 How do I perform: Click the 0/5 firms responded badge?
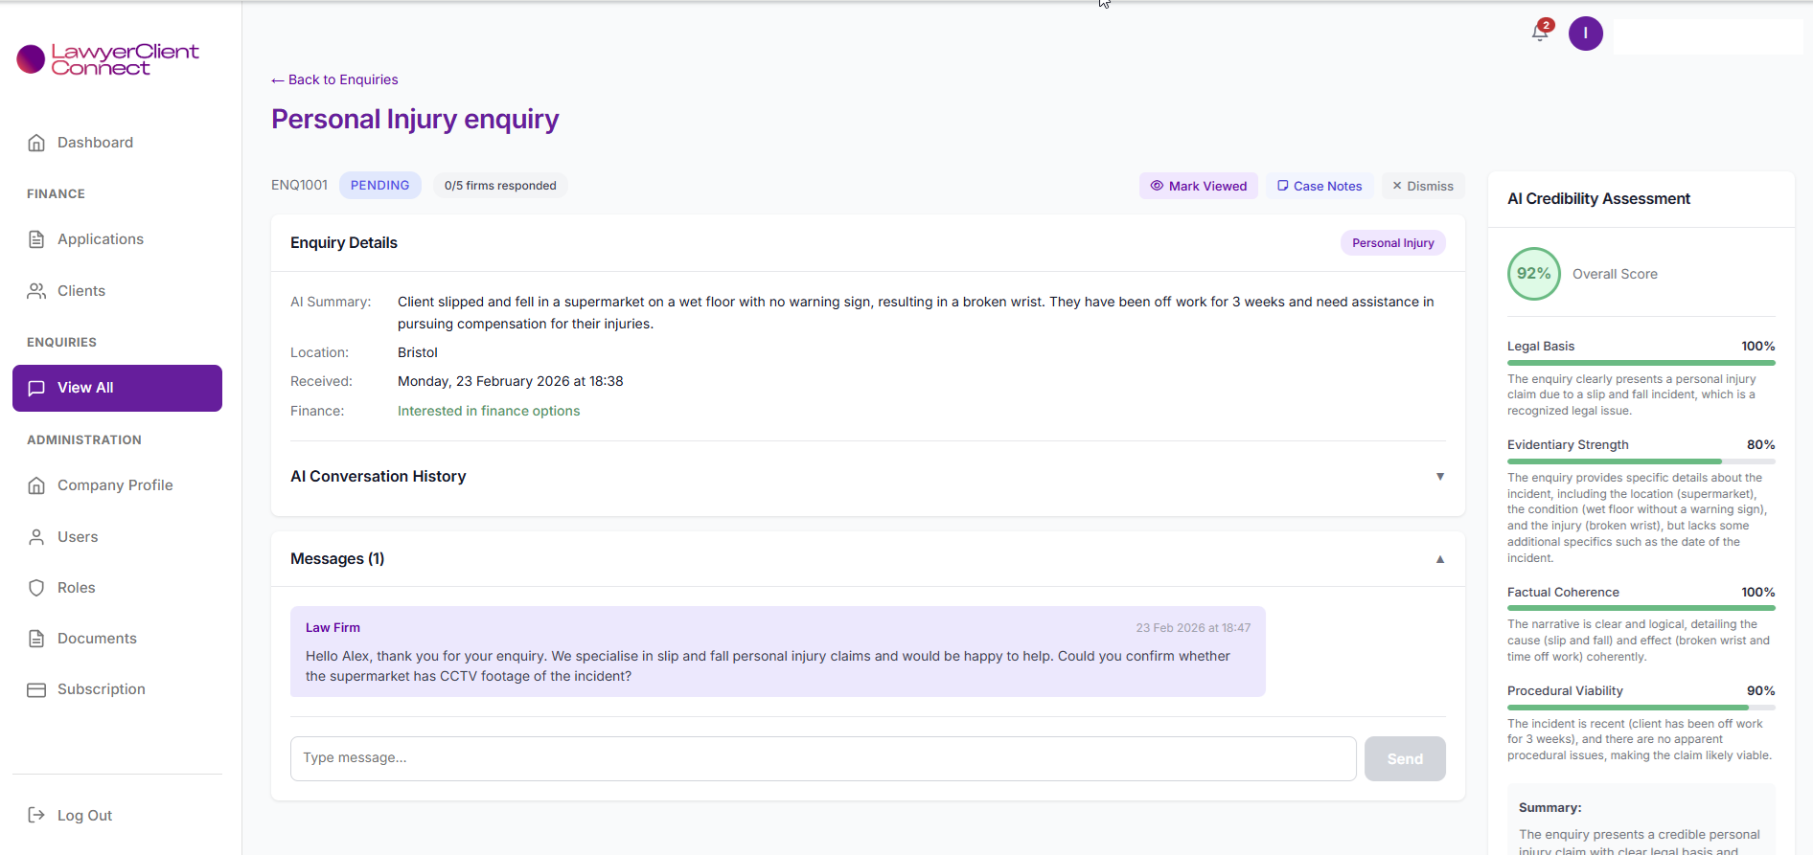(500, 186)
